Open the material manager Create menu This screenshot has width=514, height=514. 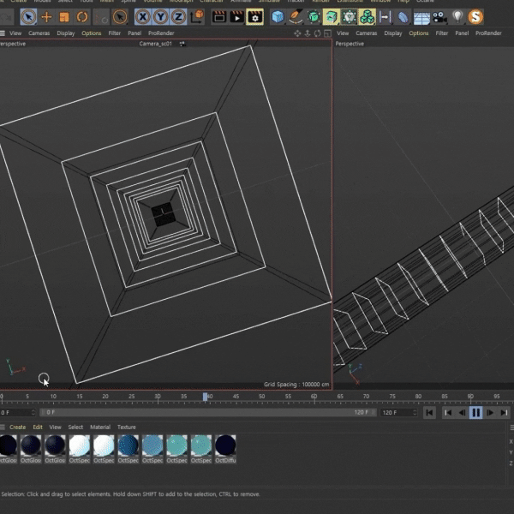(18, 427)
